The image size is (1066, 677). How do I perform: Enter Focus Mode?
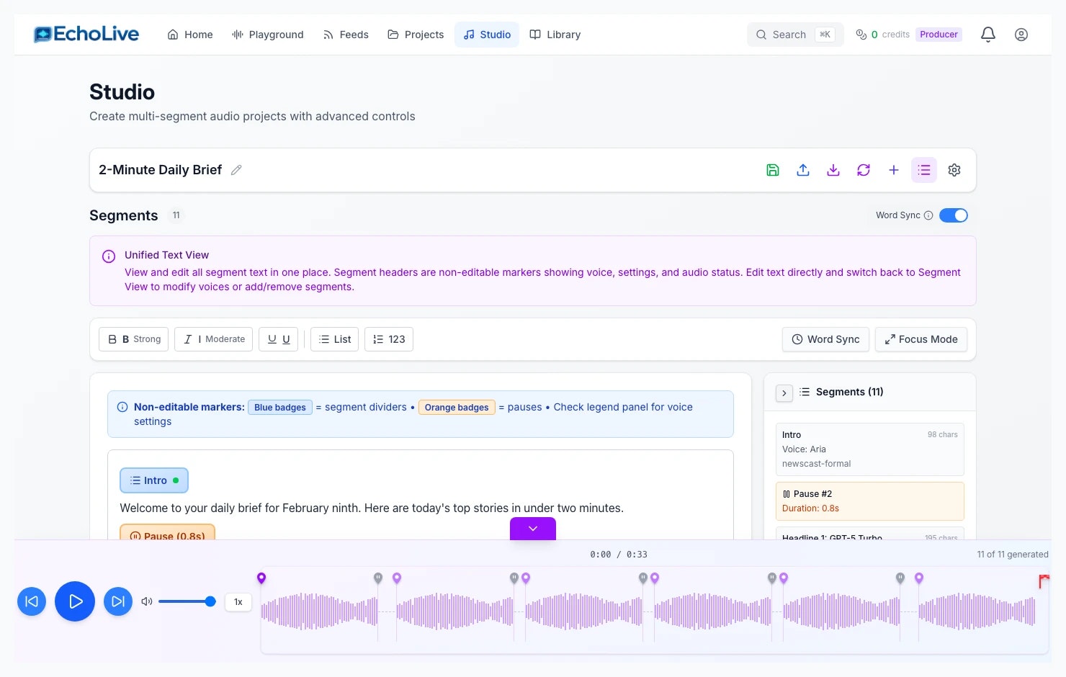[921, 338]
